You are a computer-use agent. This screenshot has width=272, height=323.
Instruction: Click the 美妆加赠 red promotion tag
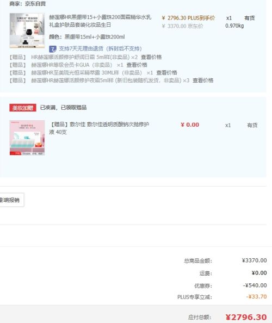click(x=23, y=108)
